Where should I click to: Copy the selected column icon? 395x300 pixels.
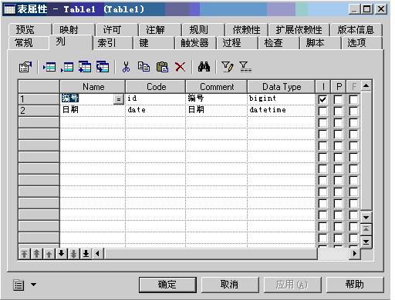pyautogui.click(x=143, y=67)
